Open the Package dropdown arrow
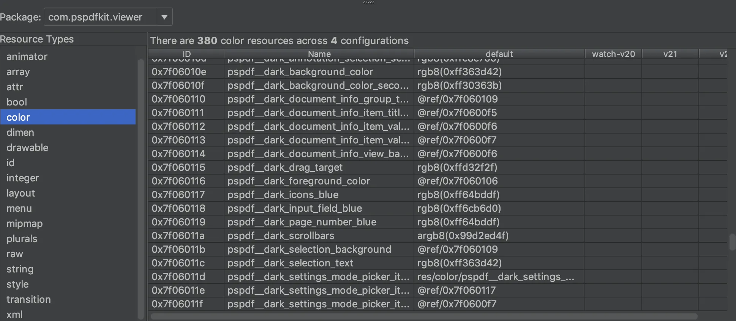Screen dimensions: 736x321 pos(164,17)
